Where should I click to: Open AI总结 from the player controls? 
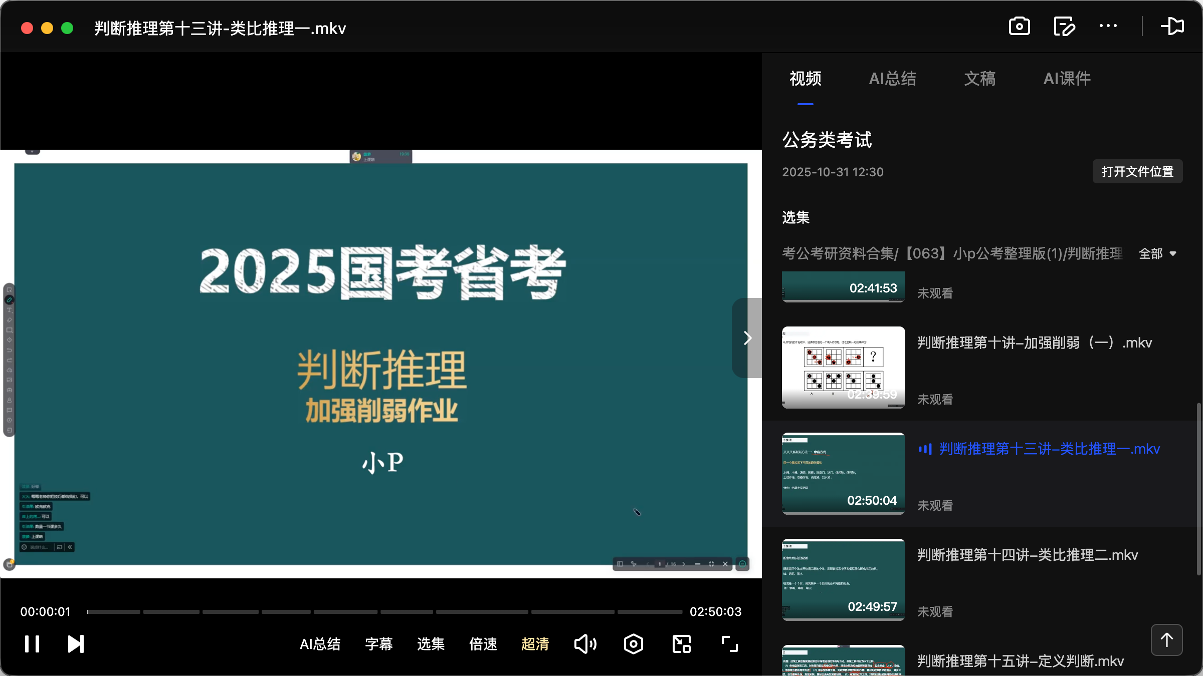pos(320,644)
